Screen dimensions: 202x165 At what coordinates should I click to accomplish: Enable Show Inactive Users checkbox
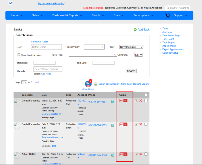pos(19,55)
